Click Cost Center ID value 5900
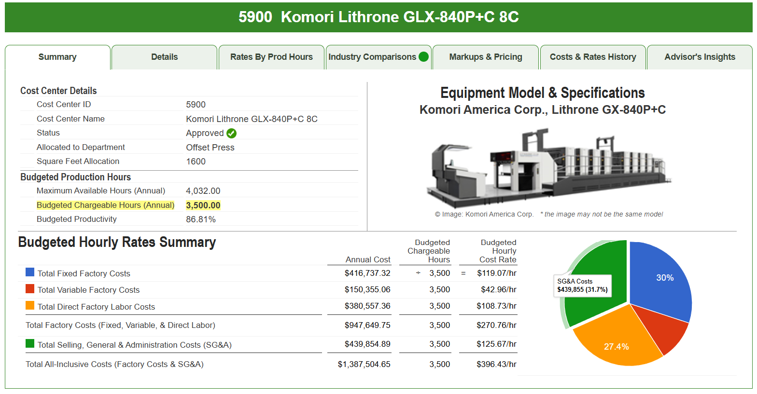The image size is (757, 394). [x=196, y=105]
